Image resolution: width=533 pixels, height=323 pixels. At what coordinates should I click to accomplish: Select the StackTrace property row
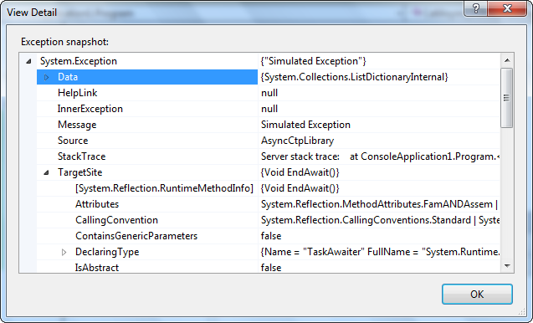tap(269, 156)
